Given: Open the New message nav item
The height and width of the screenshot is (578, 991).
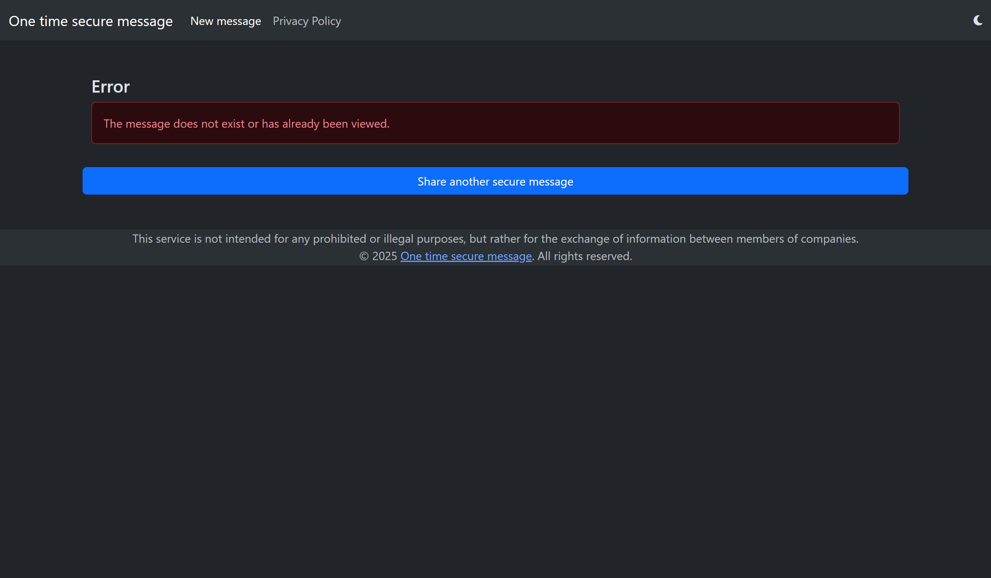Looking at the screenshot, I should pos(225,21).
